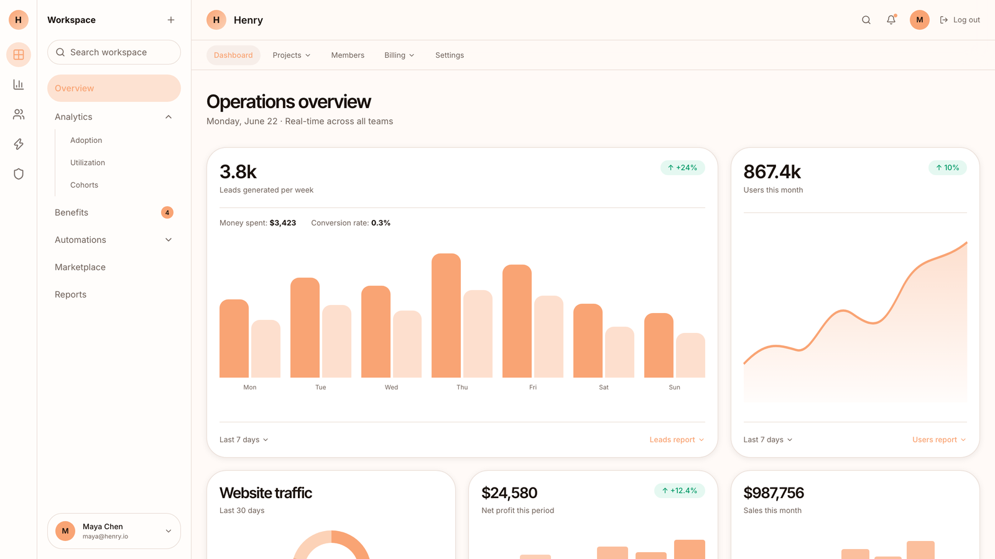Click Money spent $3,423 text
The height and width of the screenshot is (559, 995).
[x=257, y=223]
